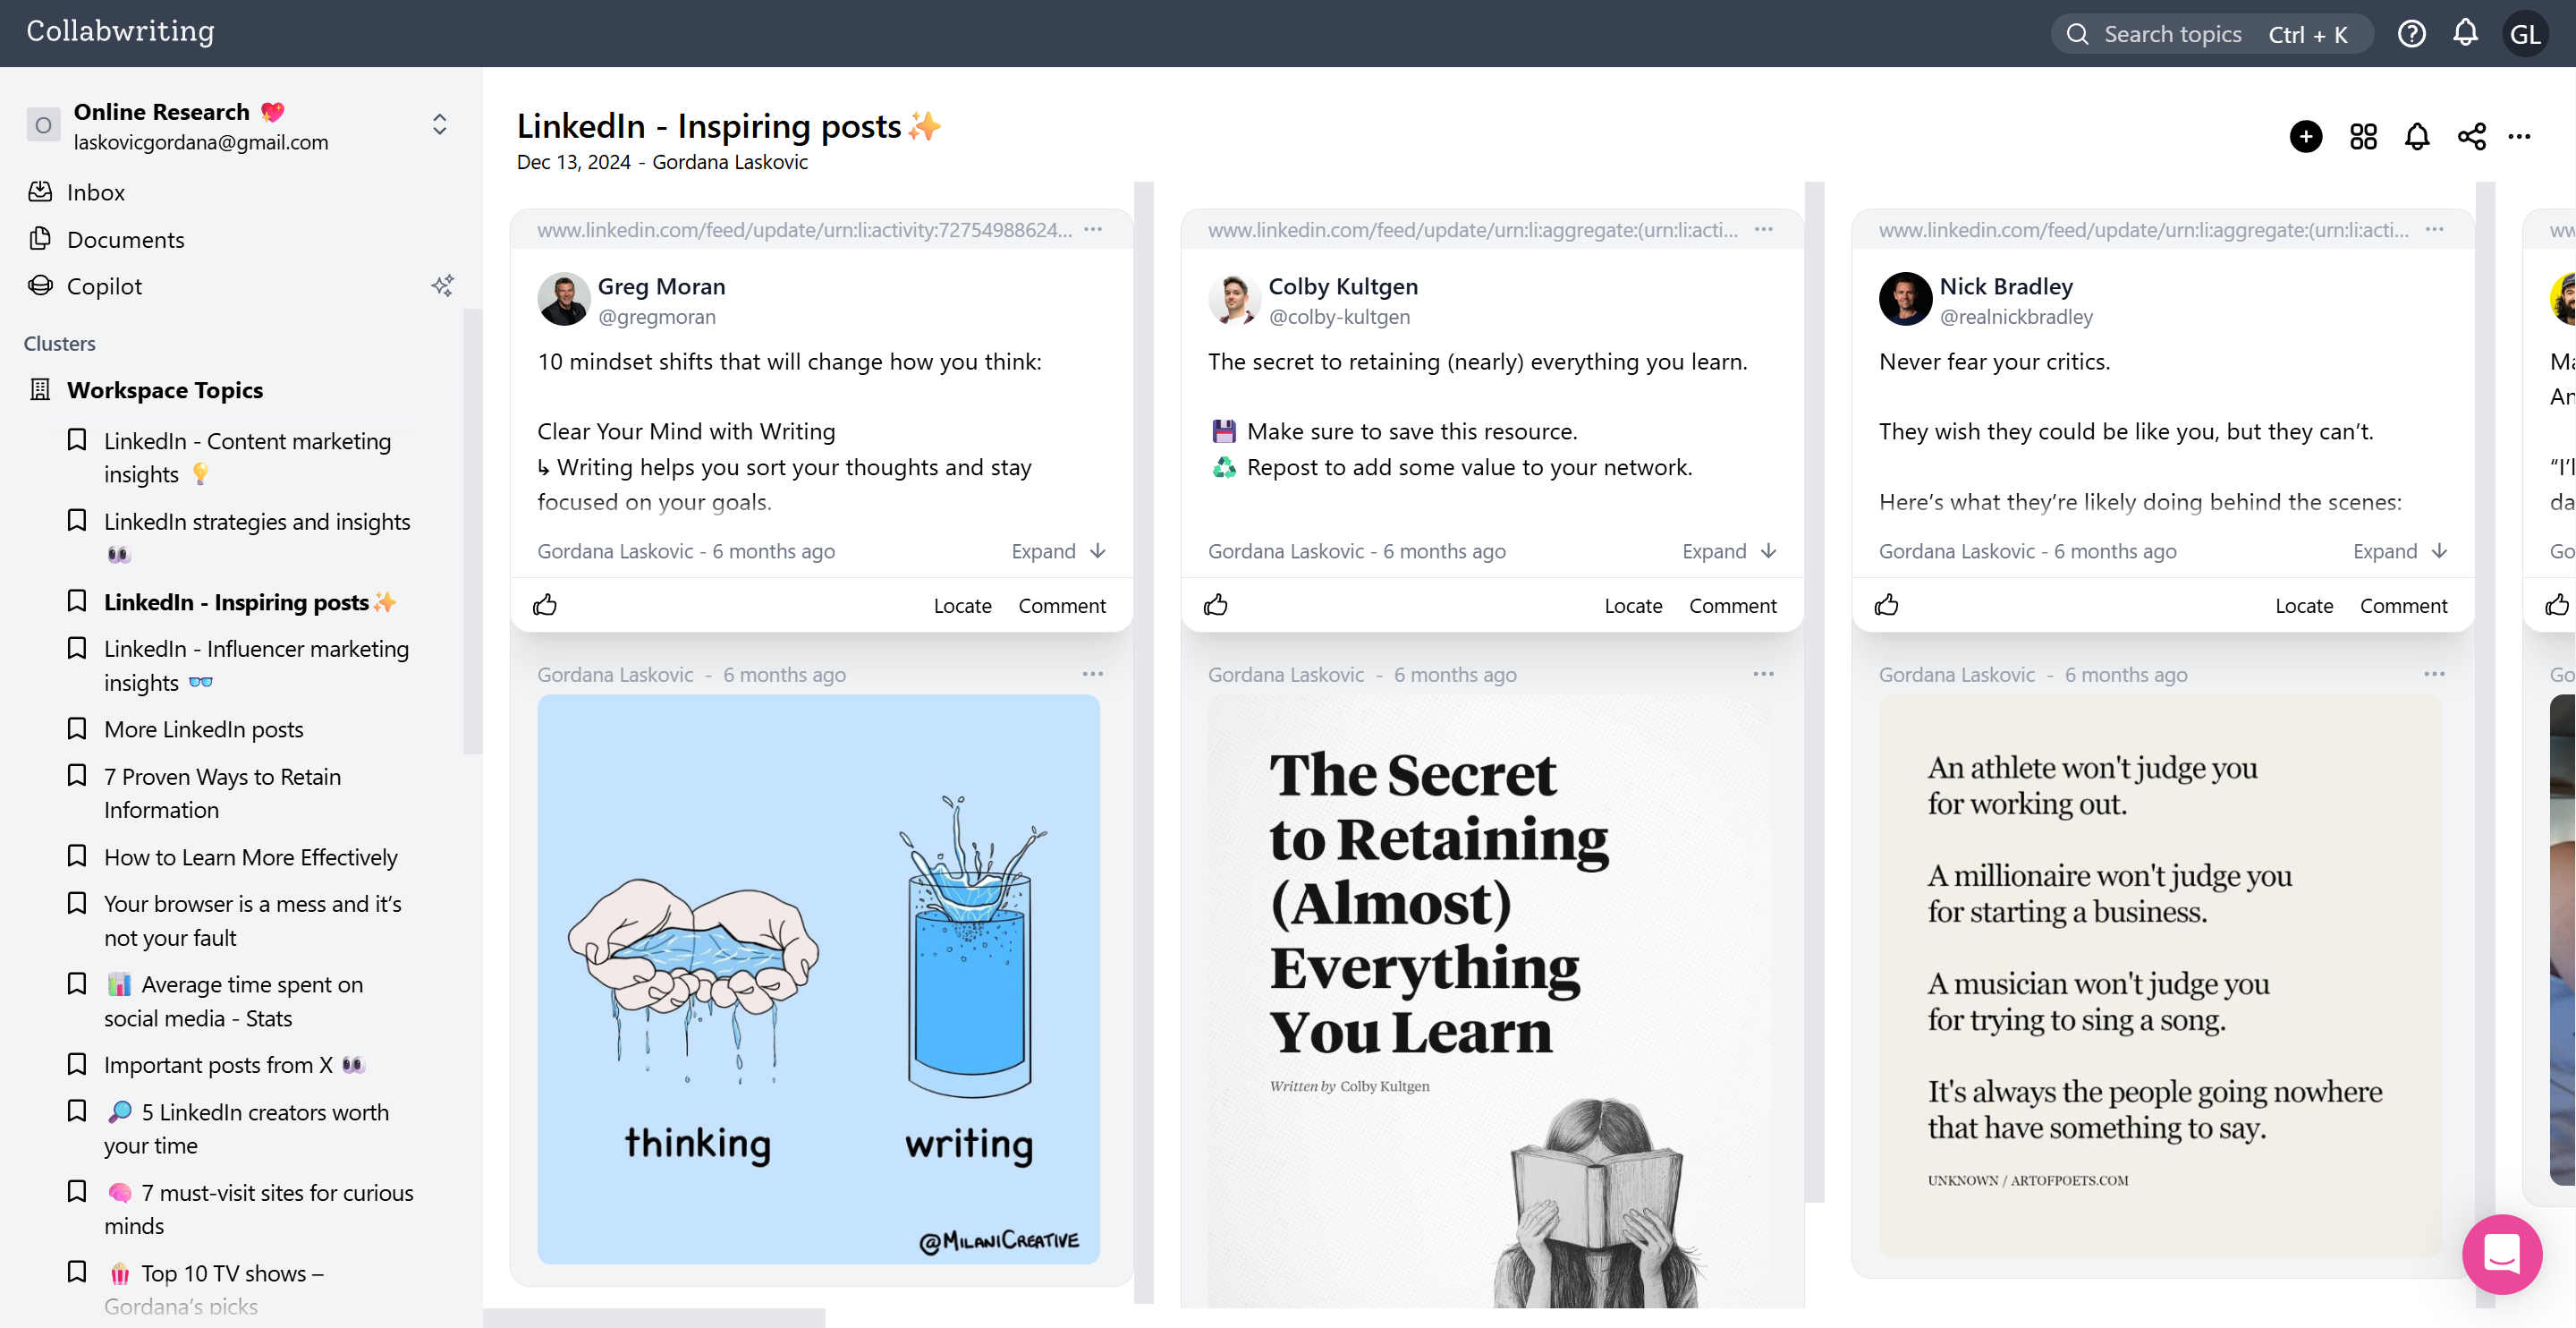2576x1328 pixels.
Task: Open notifications bell in top bar
Action: 2465,33
